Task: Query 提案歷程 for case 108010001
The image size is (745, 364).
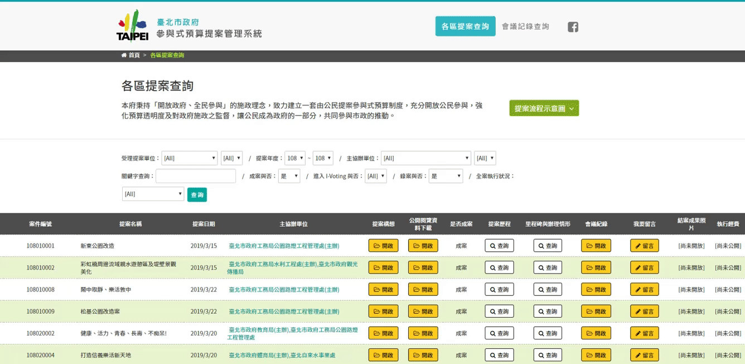Action: pos(499,246)
